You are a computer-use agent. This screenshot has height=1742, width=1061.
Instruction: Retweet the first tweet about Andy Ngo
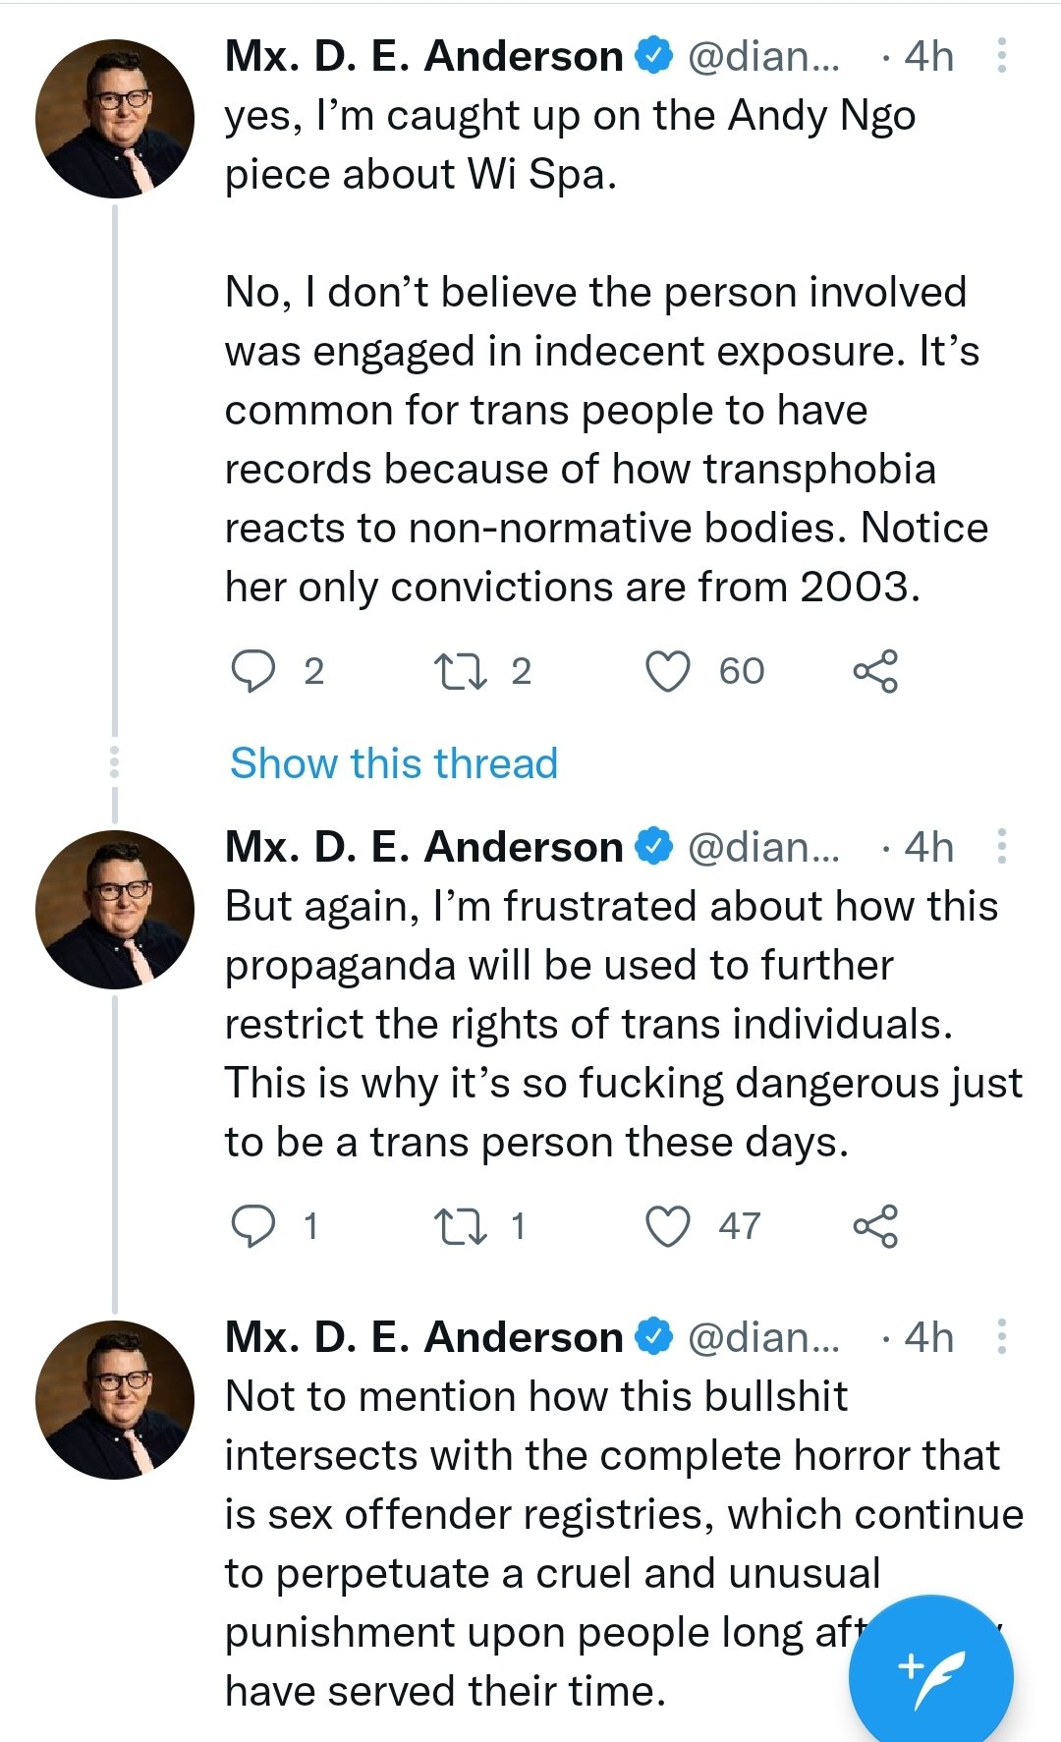(x=460, y=671)
